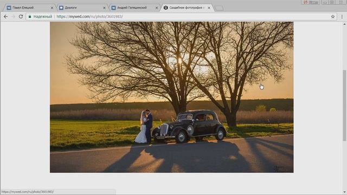Close the Павел Елецкий tab
347x195 pixels.
click(52, 8)
